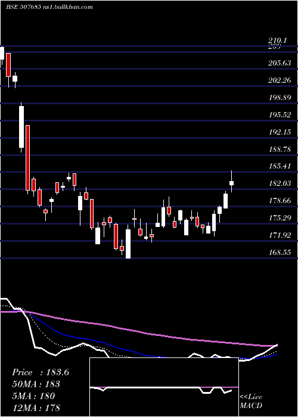Click the 12MA : 178 readout

(x=36, y=407)
